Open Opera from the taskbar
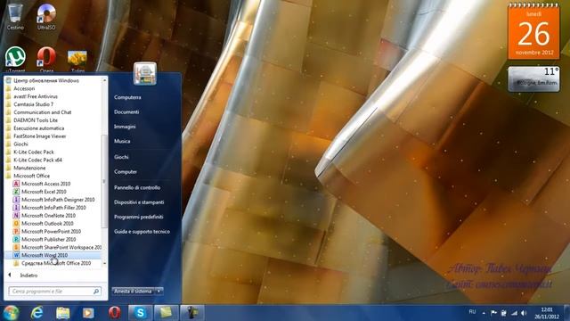The image size is (570, 321). point(115,313)
